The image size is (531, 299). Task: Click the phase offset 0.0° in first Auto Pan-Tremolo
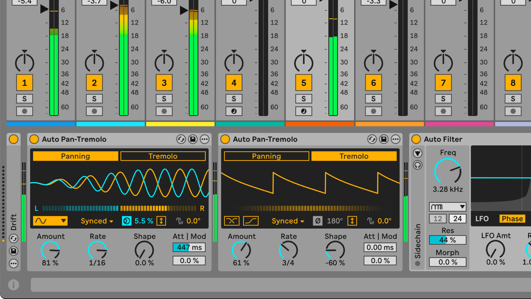point(194,221)
